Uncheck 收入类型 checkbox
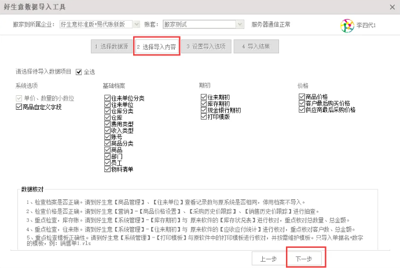This screenshot has height=268, width=400. [x=107, y=131]
